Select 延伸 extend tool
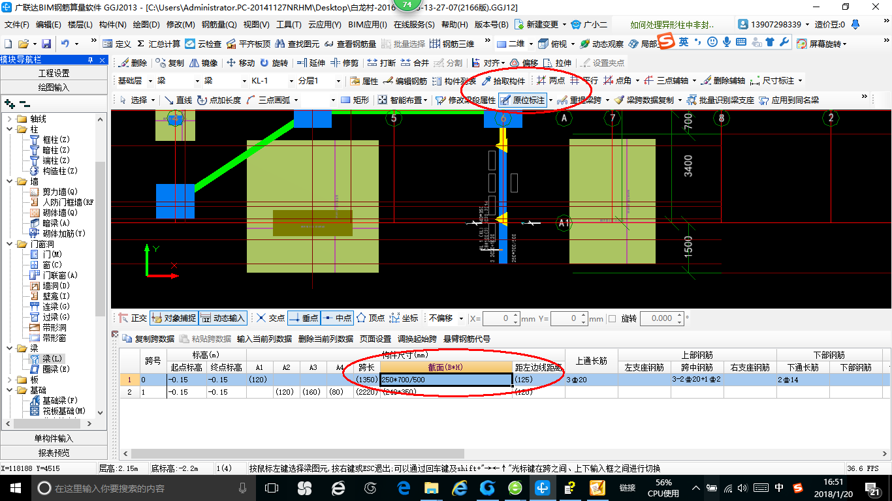Screen dimensions: 892x501 [311, 63]
